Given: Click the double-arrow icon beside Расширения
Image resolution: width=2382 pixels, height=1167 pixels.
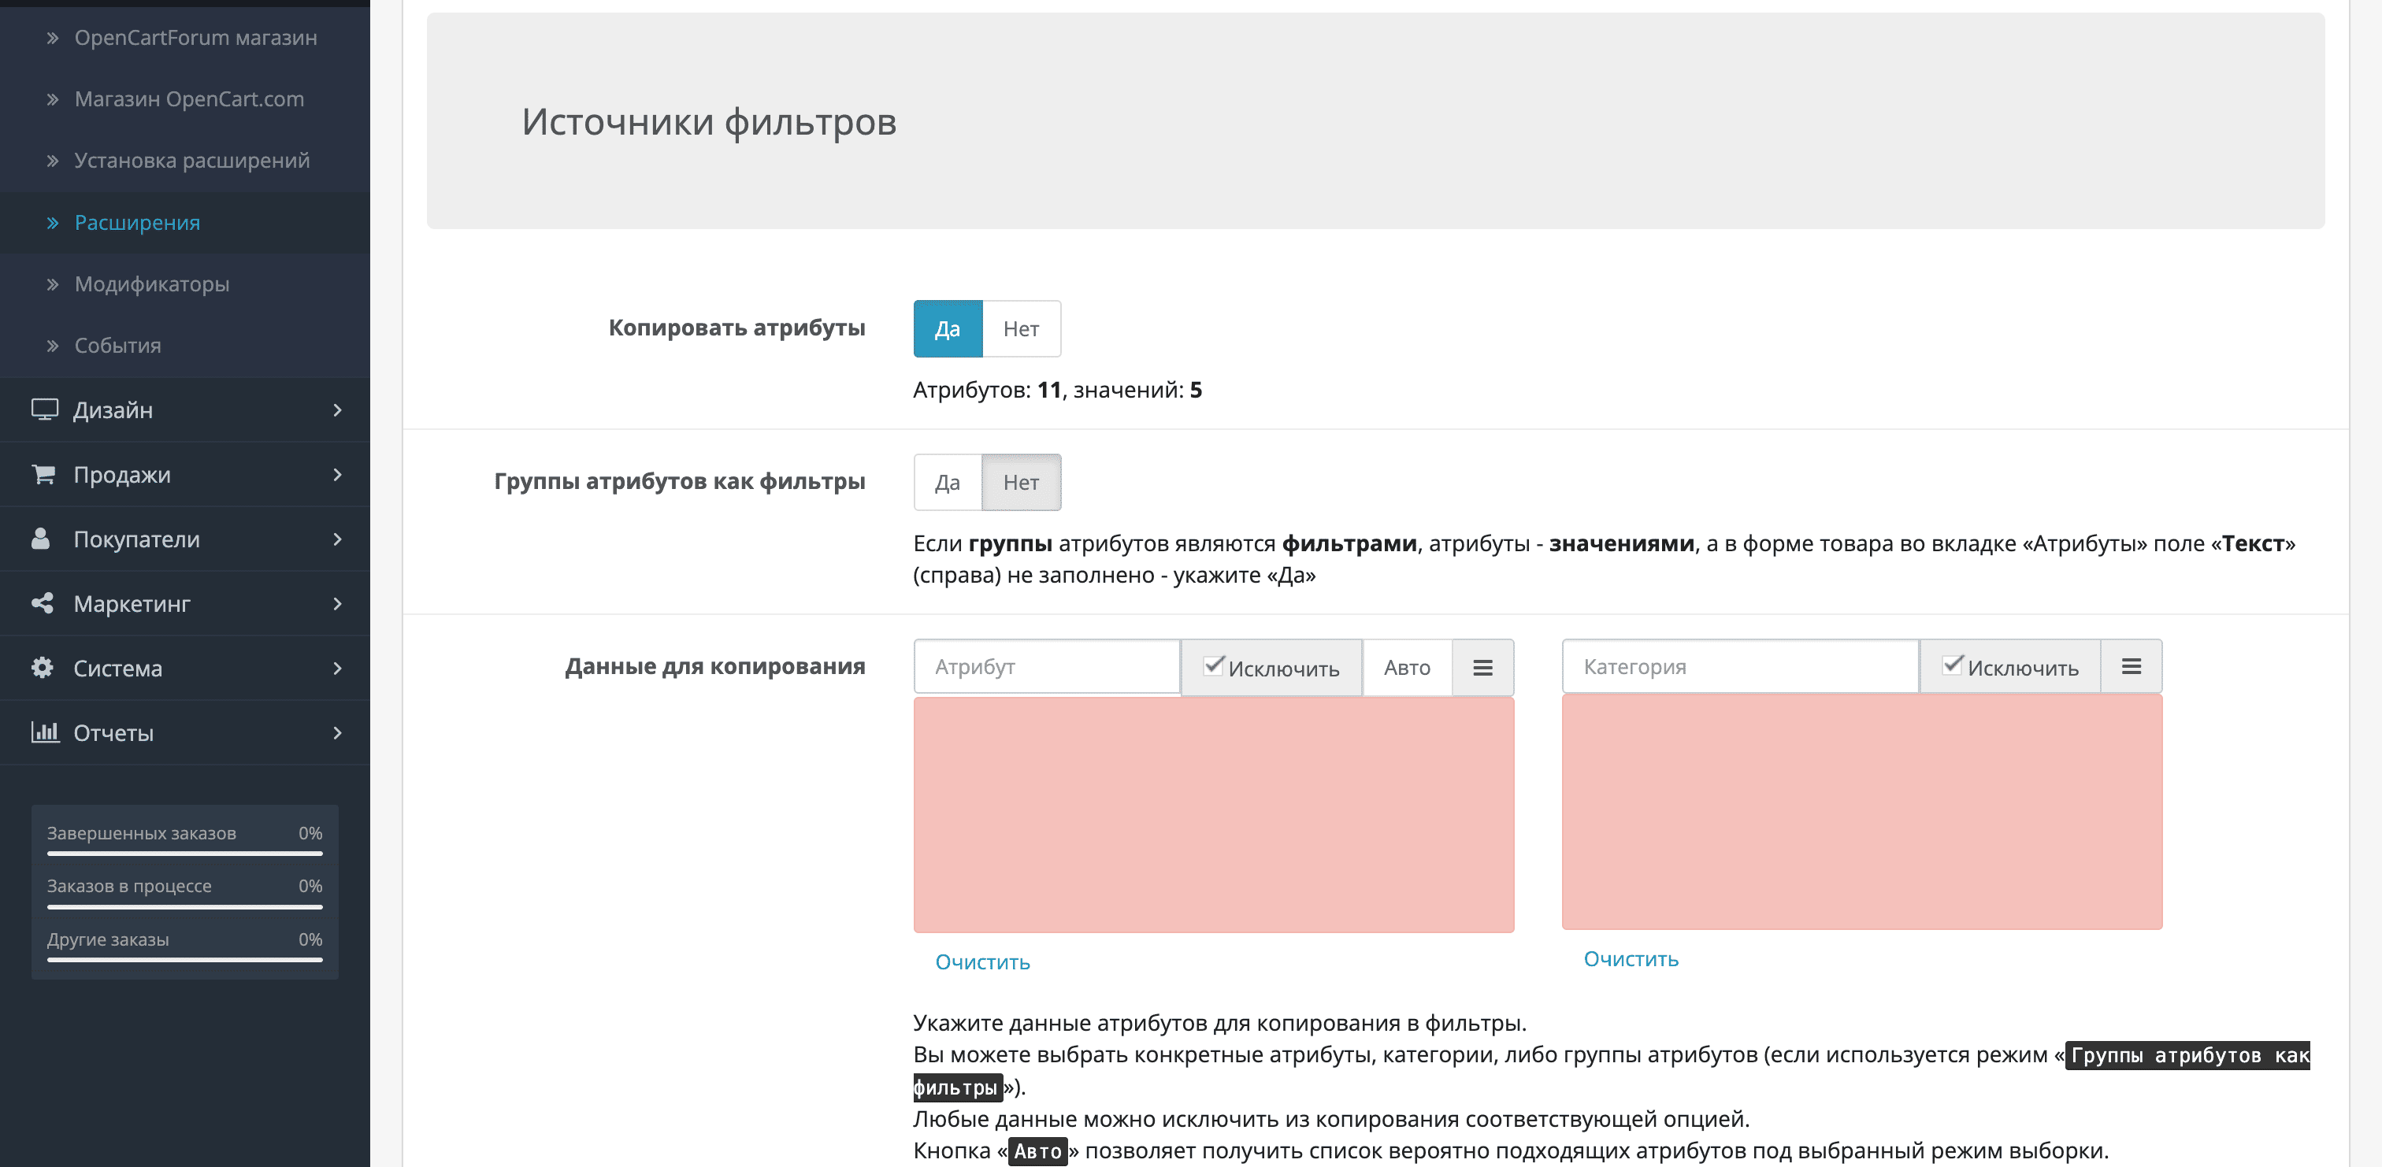Looking at the screenshot, I should coord(53,223).
